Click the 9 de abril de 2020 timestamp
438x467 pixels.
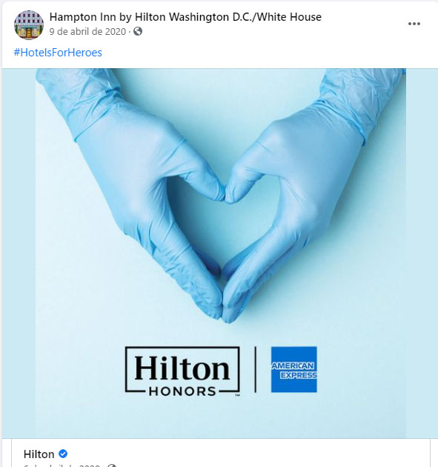pos(87,31)
